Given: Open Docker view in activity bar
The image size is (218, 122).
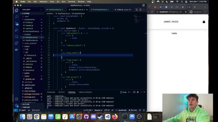Looking at the screenshot, I should 17,49.
